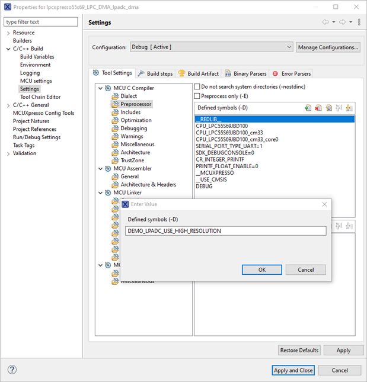This screenshot has width=367, height=382.
Task: Click the move-down icon in the lower list toolbar
Action: coord(349,226)
